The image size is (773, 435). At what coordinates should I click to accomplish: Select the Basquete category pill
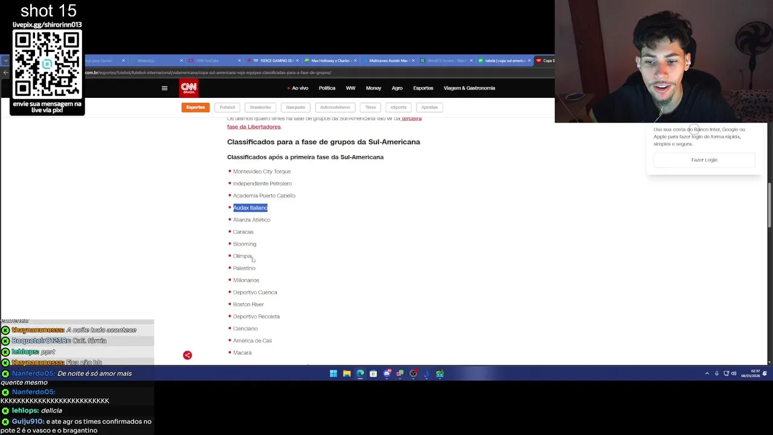coord(295,108)
